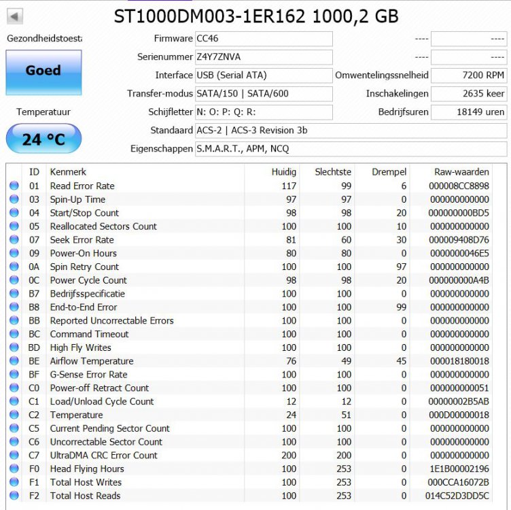Select the Seek Error Rate attribute name

tap(82, 239)
